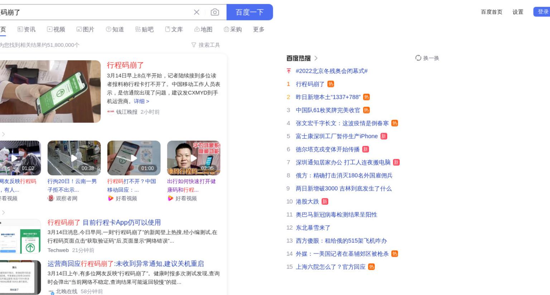Open pinned topic #2022北京冬残奥会闭幕式#
Image resolution: width=550 pixels, height=295 pixels.
[x=332, y=71]
